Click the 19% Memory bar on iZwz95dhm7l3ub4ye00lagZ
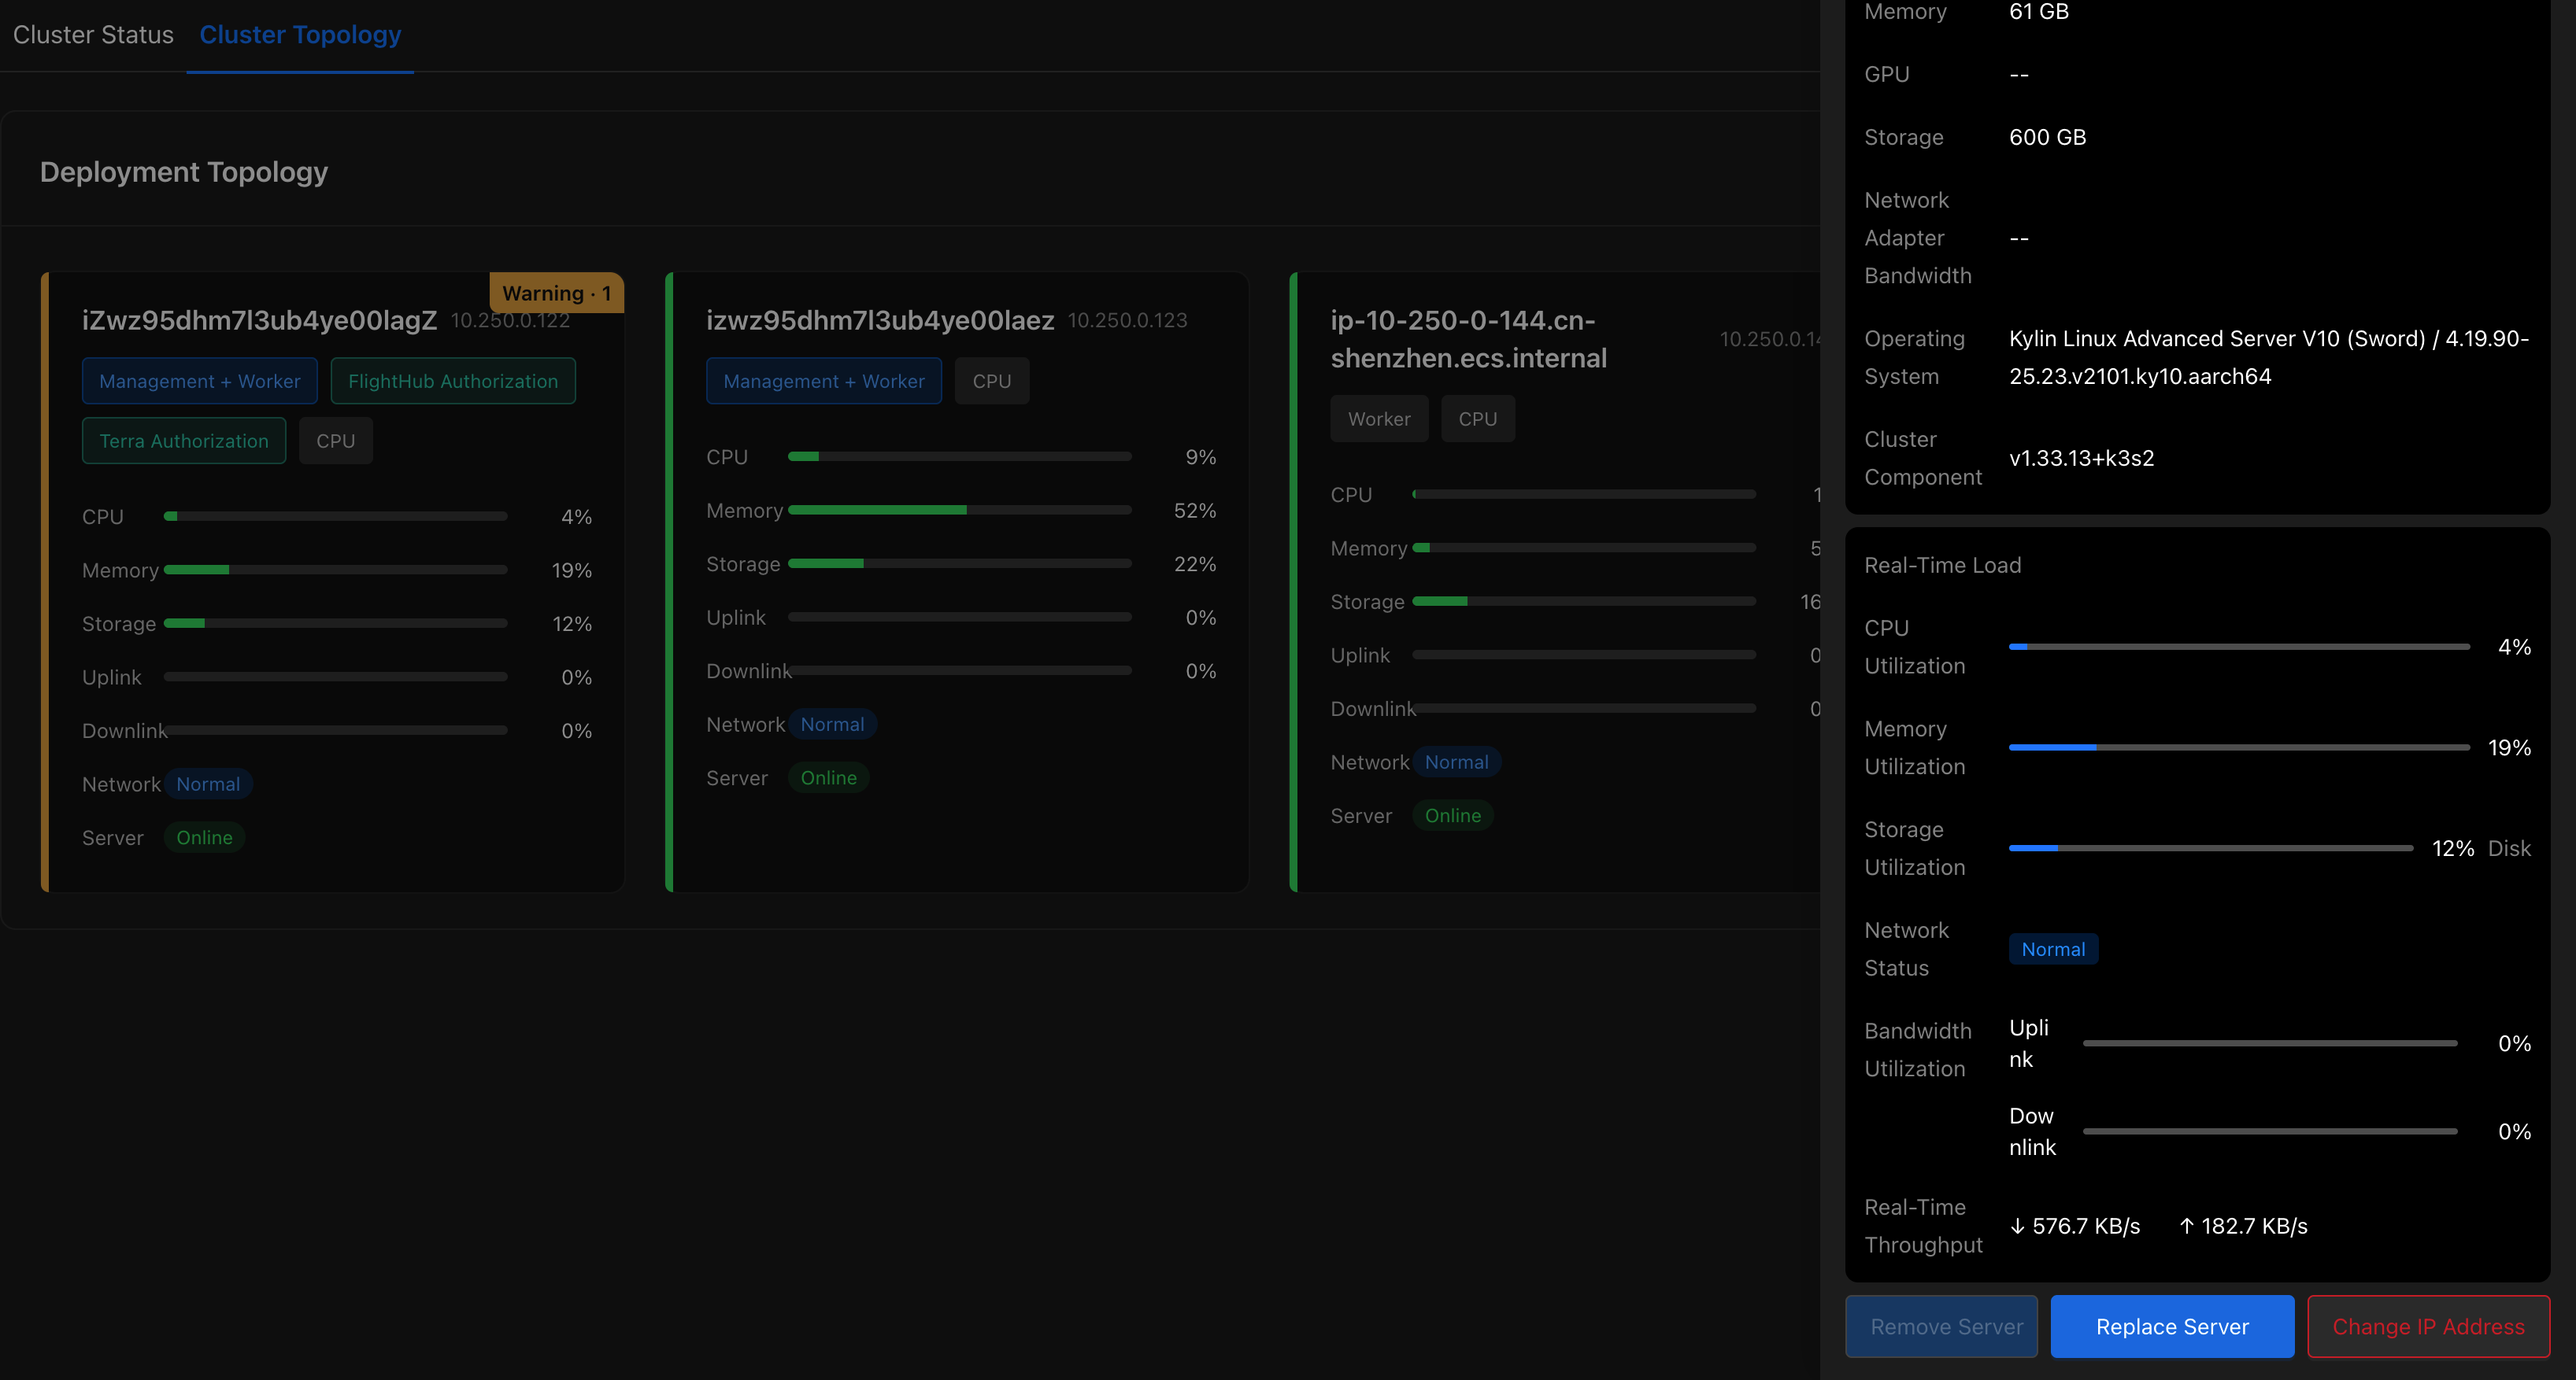 pos(336,570)
